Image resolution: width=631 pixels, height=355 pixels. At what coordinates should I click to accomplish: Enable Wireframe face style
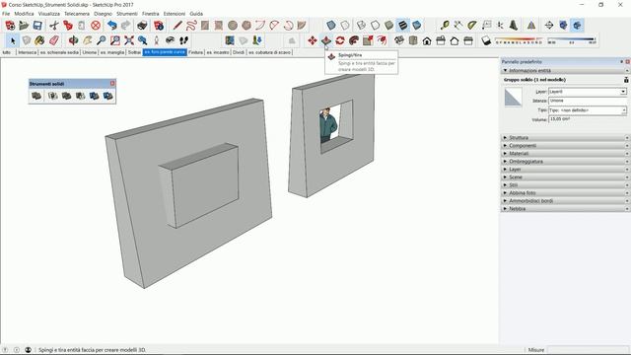pos(362,26)
